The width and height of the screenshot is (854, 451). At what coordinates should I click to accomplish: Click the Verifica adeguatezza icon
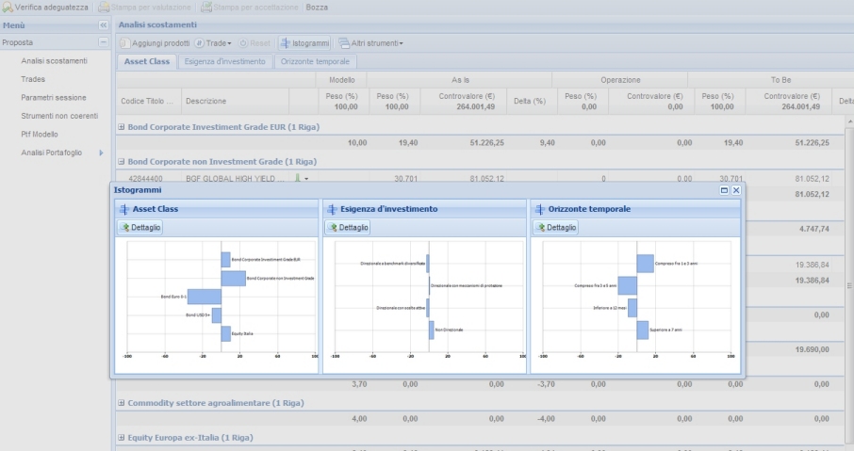point(8,8)
